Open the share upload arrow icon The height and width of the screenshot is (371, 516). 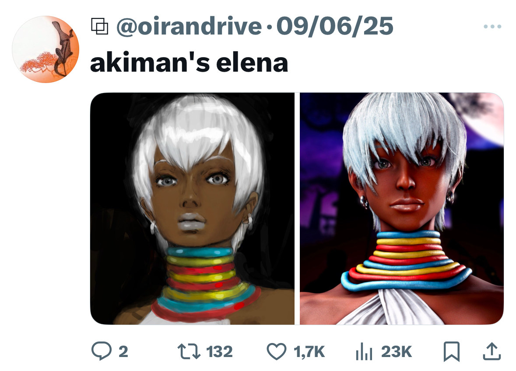pyautogui.click(x=491, y=351)
